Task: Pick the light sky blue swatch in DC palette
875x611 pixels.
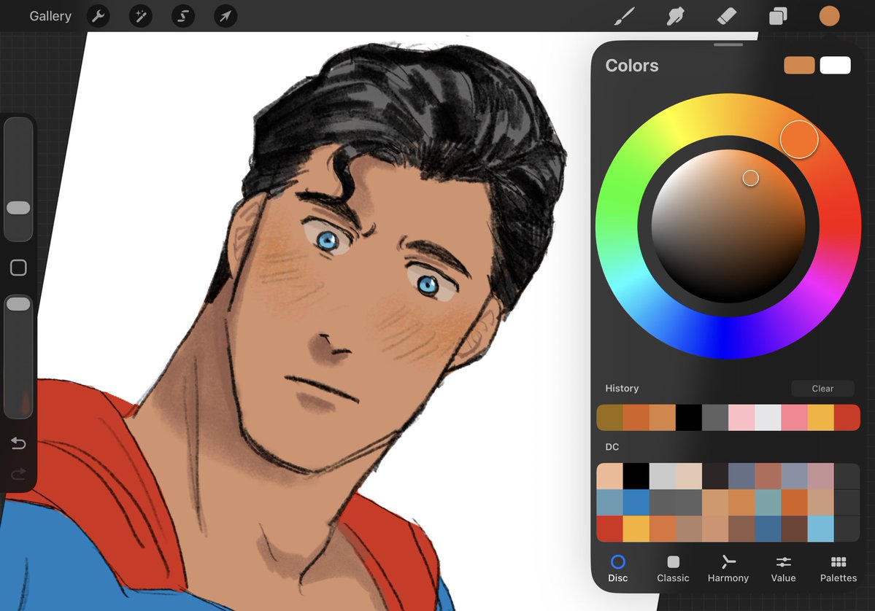Action: (821, 529)
